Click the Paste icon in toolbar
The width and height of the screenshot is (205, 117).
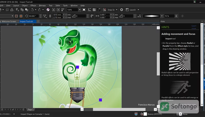coord(27,10)
